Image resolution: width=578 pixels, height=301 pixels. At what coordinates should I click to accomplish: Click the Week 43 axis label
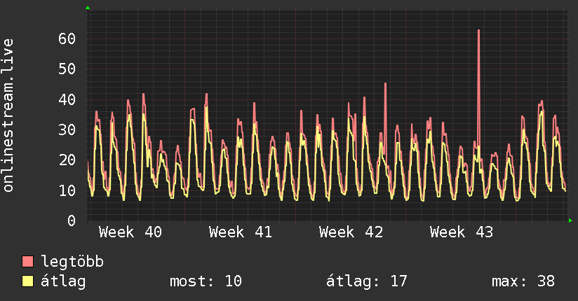[461, 232]
